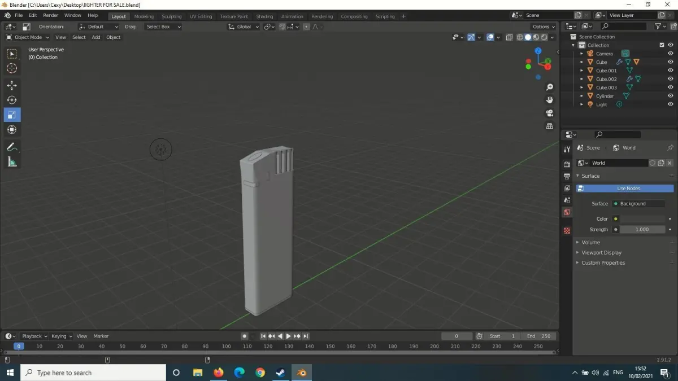Hide the Cube.002 object in outliner

coord(670,79)
